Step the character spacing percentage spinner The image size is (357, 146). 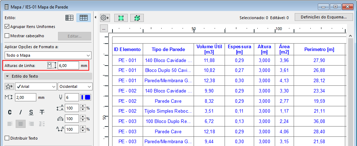pos(83,129)
